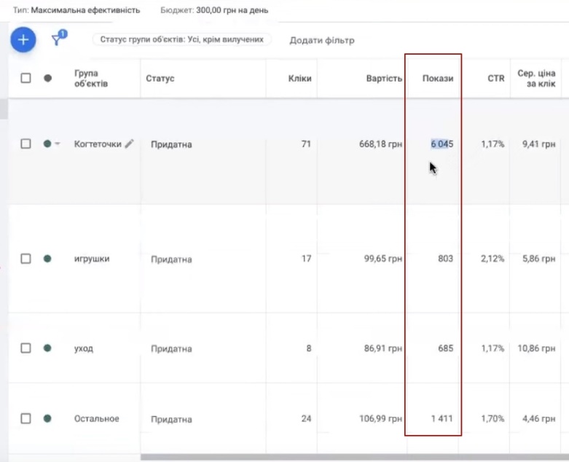
Task: Click the status dot column header icon
Action: 47,78
